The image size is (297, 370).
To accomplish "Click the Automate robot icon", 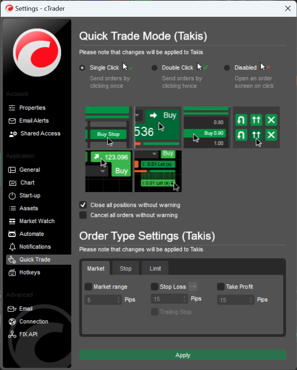I will pyautogui.click(x=12, y=234).
